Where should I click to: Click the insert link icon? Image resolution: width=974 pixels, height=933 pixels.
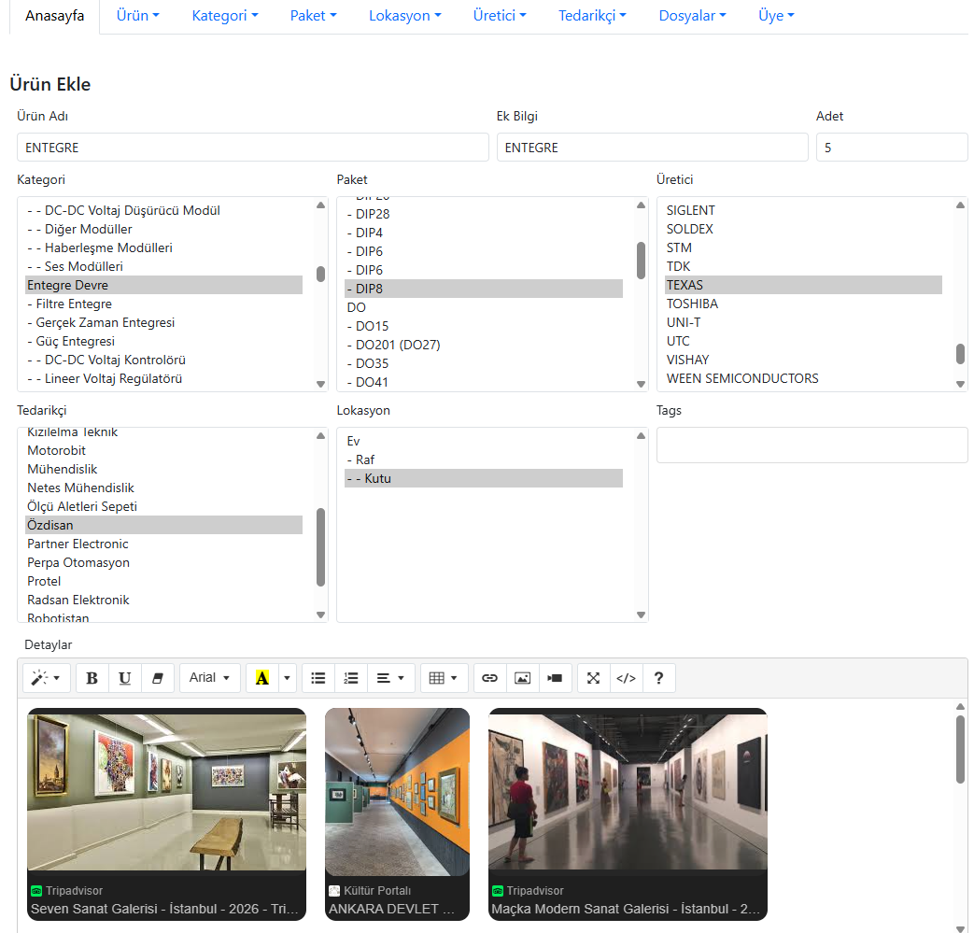(x=489, y=678)
